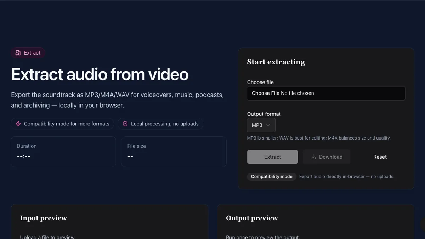Viewport: 425px width, 239px height.
Task: Click the 'Start extracting' panel title
Action: coord(276,62)
